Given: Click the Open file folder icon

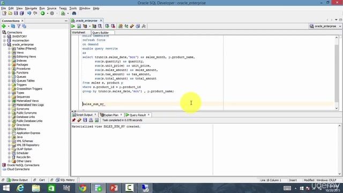Looking at the screenshot, I should pyautogui.click(x=10, y=13).
